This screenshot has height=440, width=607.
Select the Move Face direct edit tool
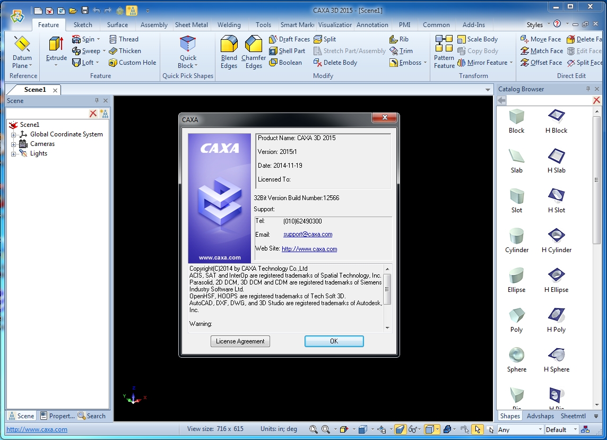click(x=541, y=39)
